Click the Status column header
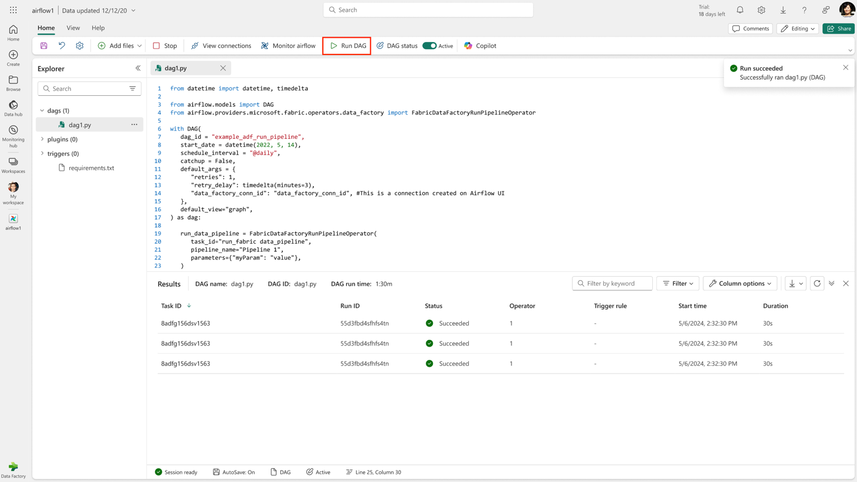 click(434, 306)
